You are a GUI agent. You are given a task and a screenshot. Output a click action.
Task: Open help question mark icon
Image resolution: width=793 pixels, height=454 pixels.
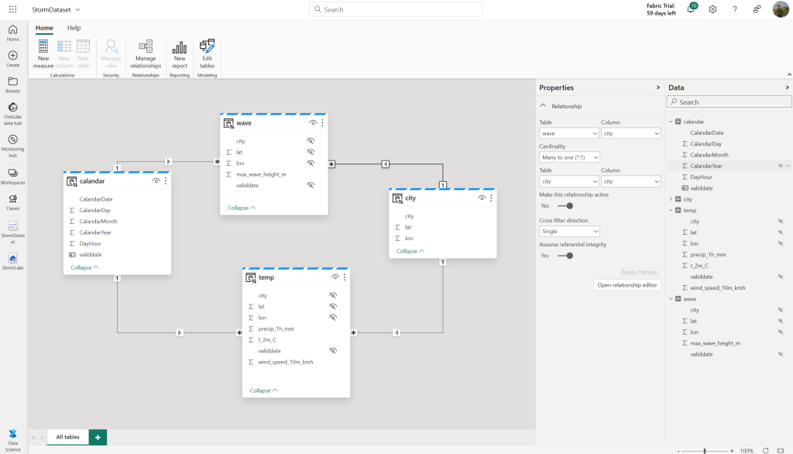735,9
